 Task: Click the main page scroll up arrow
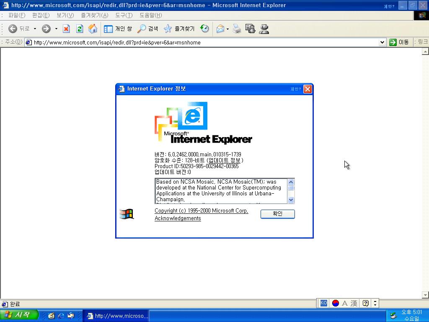click(425, 52)
